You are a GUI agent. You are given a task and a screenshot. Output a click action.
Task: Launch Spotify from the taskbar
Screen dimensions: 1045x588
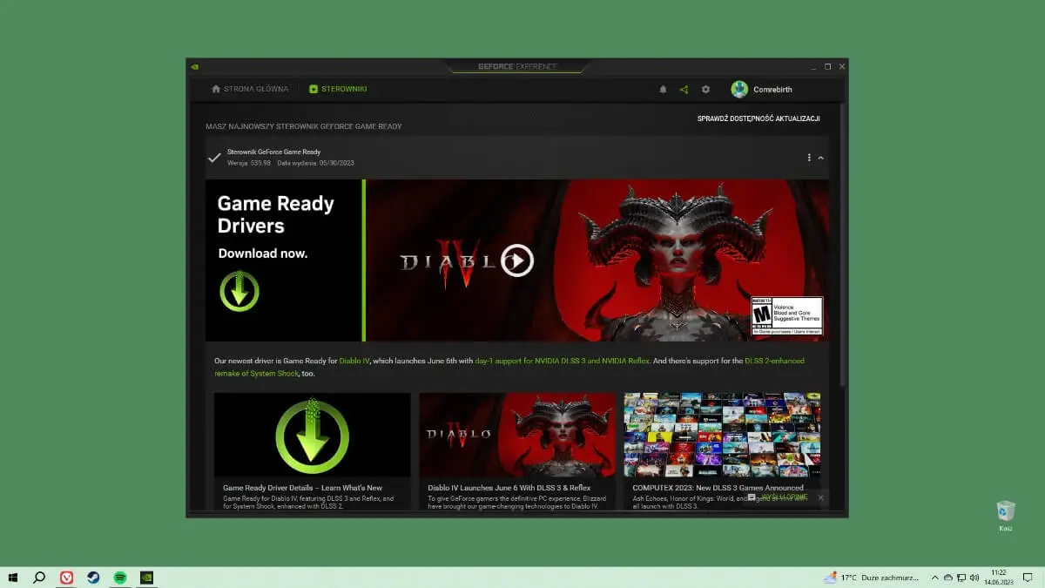point(120,578)
